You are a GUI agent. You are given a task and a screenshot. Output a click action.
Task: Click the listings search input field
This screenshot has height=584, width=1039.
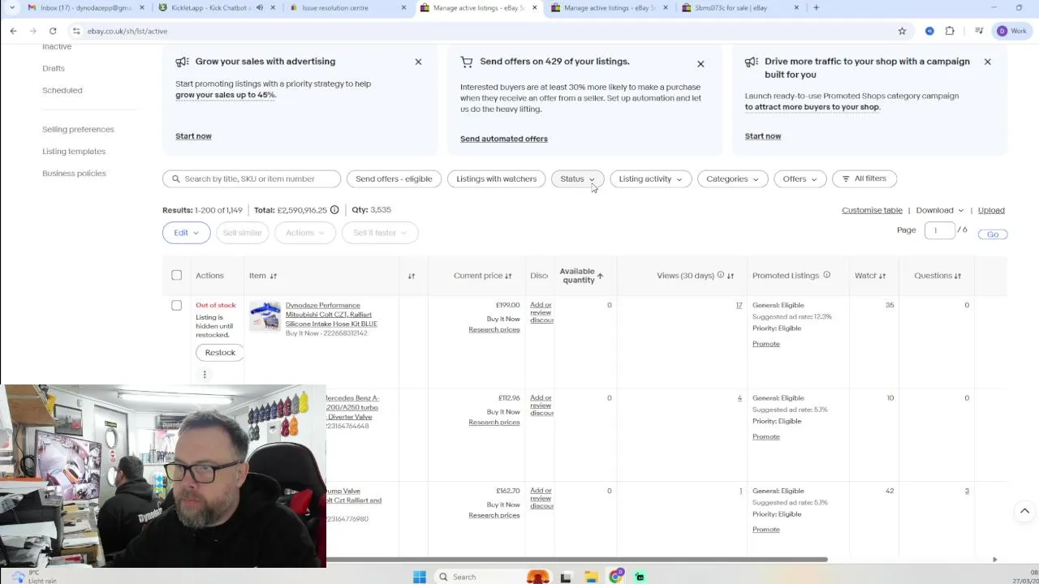click(x=252, y=178)
